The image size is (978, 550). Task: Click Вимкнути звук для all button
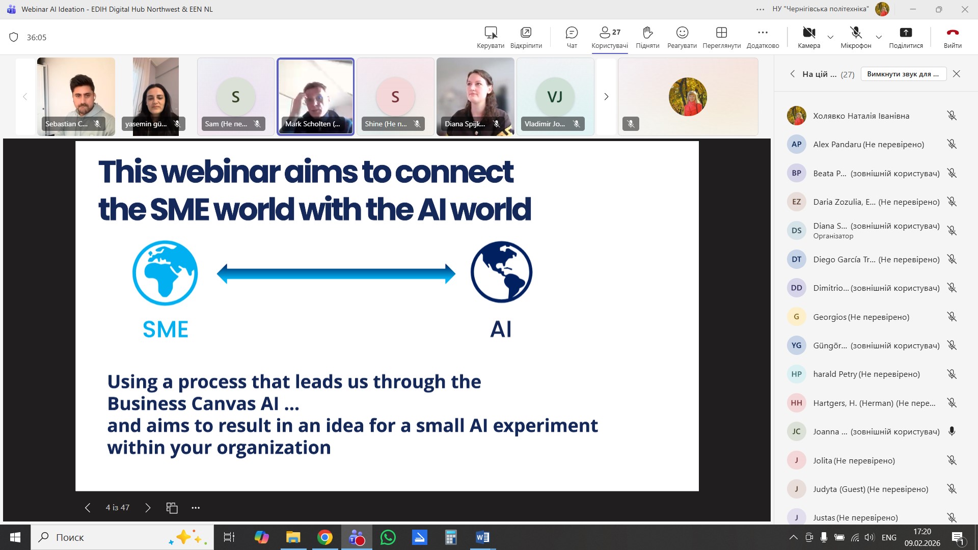coord(903,74)
